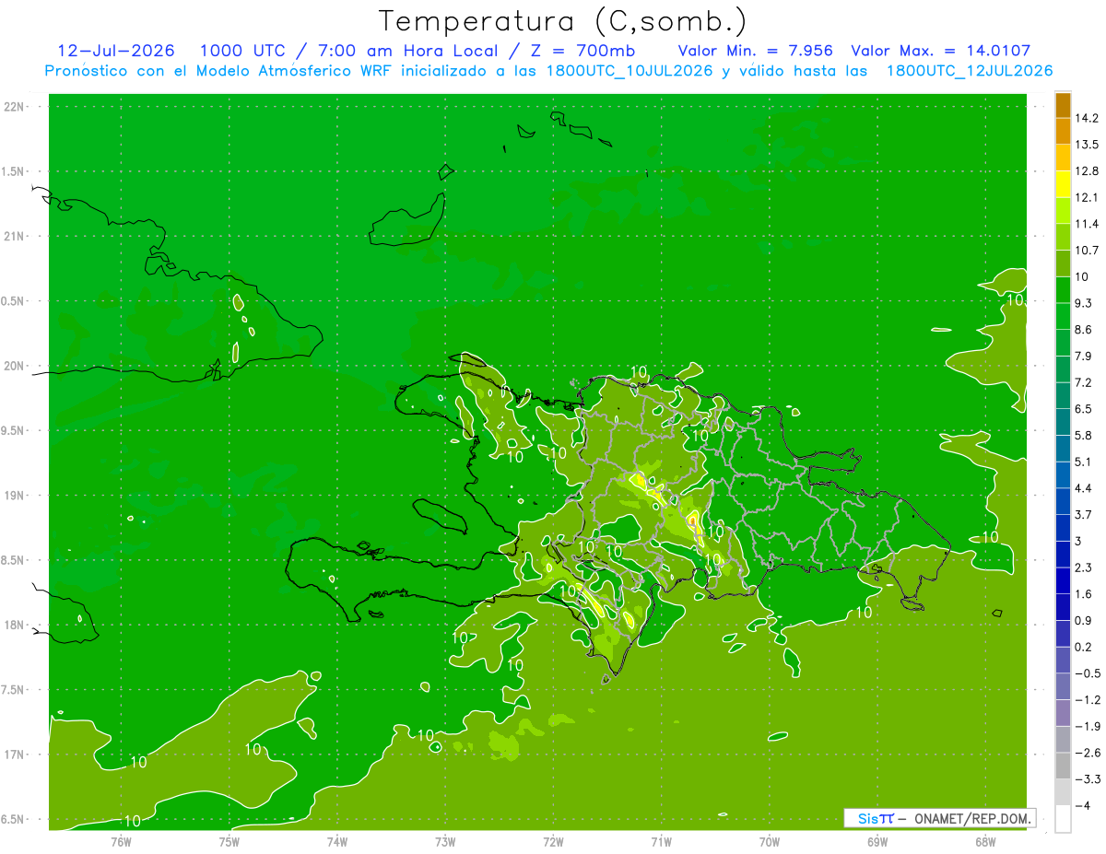Click the blue swatch between 3 and 2.3

tap(1063, 554)
